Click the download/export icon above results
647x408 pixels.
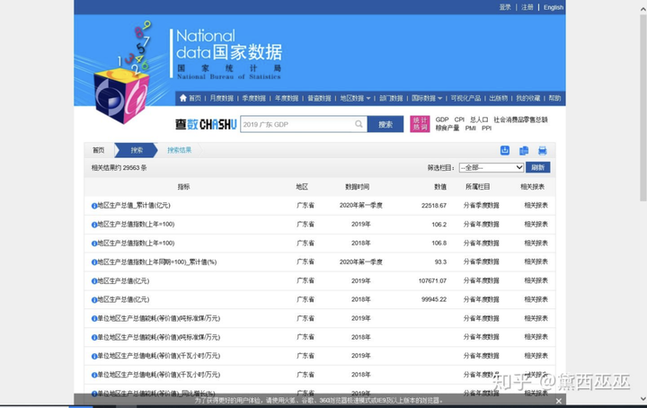(x=505, y=151)
